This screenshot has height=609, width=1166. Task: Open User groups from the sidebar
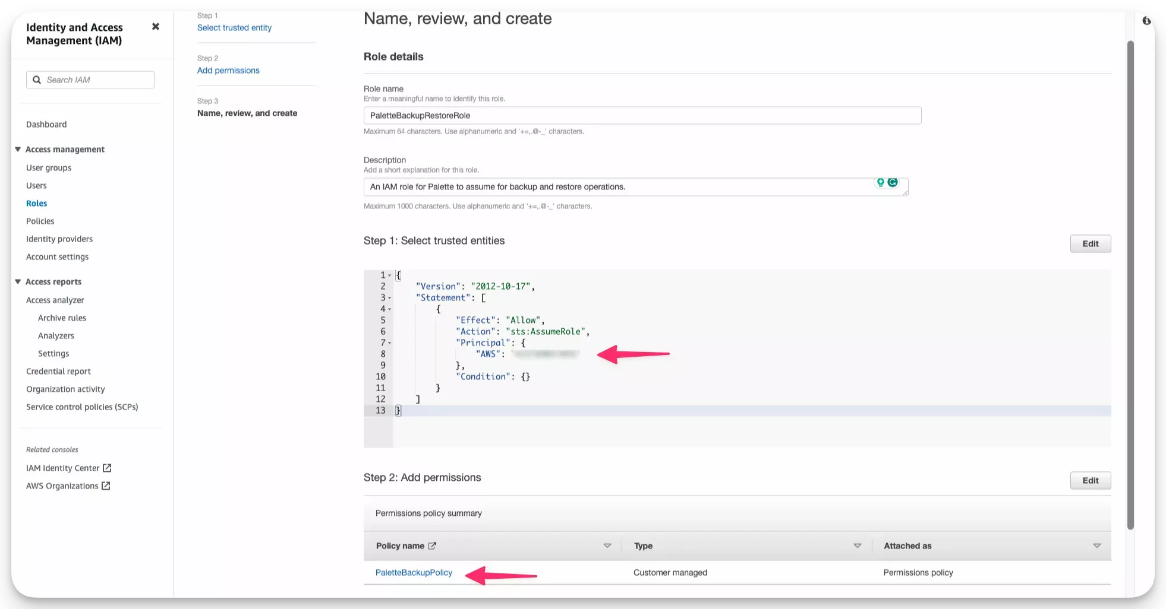(x=48, y=167)
